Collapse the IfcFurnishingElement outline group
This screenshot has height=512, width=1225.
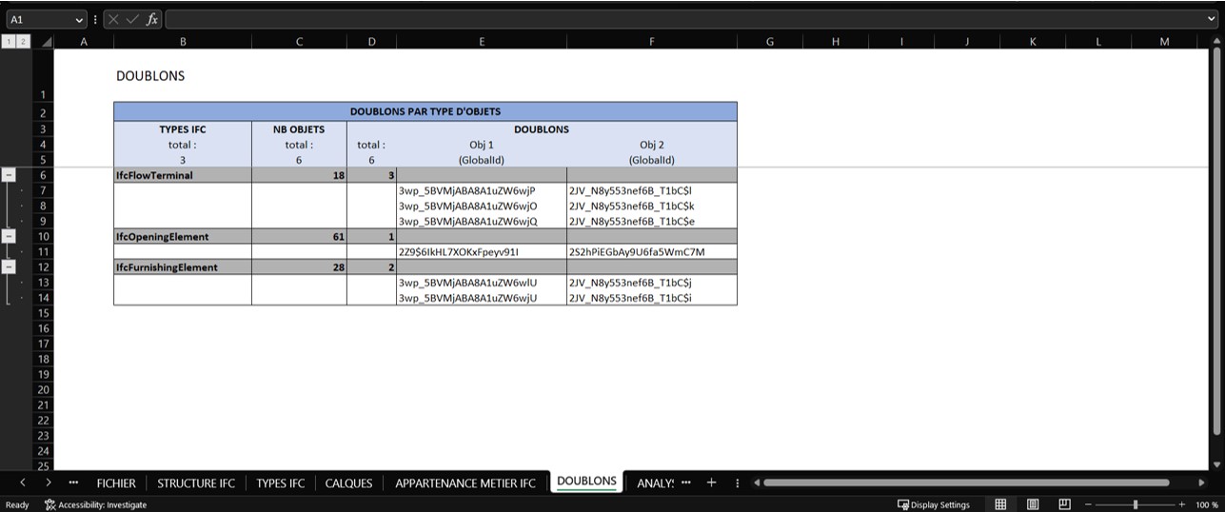pos(9,267)
